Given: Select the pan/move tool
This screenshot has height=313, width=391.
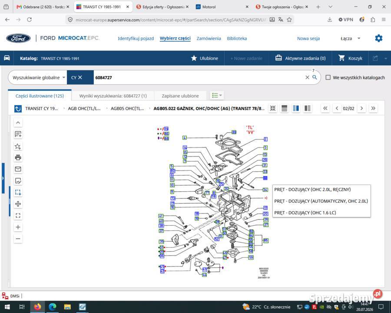Looking at the screenshot, I should click(18, 204).
